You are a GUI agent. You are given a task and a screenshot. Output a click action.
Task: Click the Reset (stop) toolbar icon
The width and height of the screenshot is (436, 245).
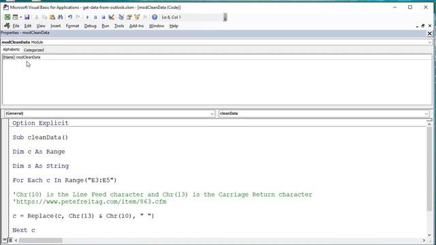tap(103, 17)
